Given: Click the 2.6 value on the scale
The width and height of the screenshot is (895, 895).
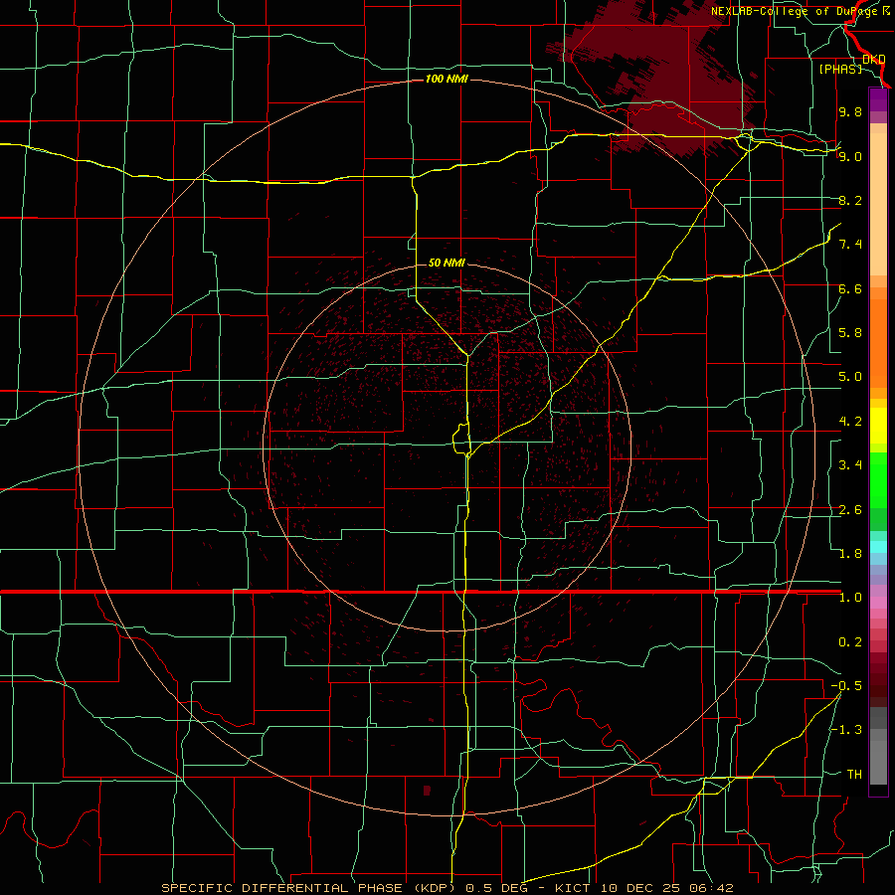Looking at the screenshot, I should tap(850, 510).
